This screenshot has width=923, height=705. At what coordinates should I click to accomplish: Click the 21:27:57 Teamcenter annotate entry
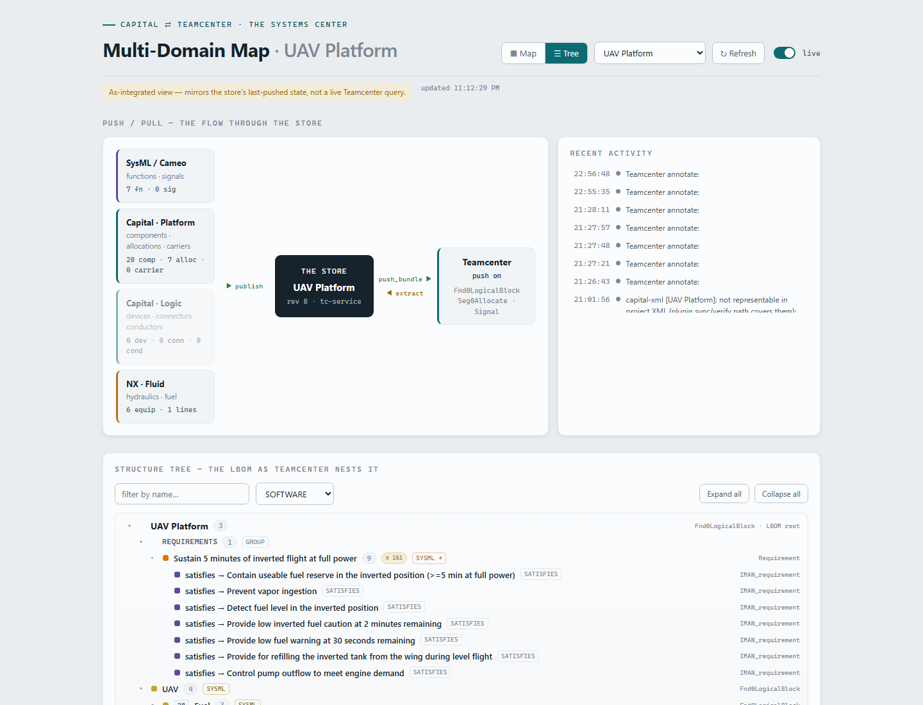686,228
